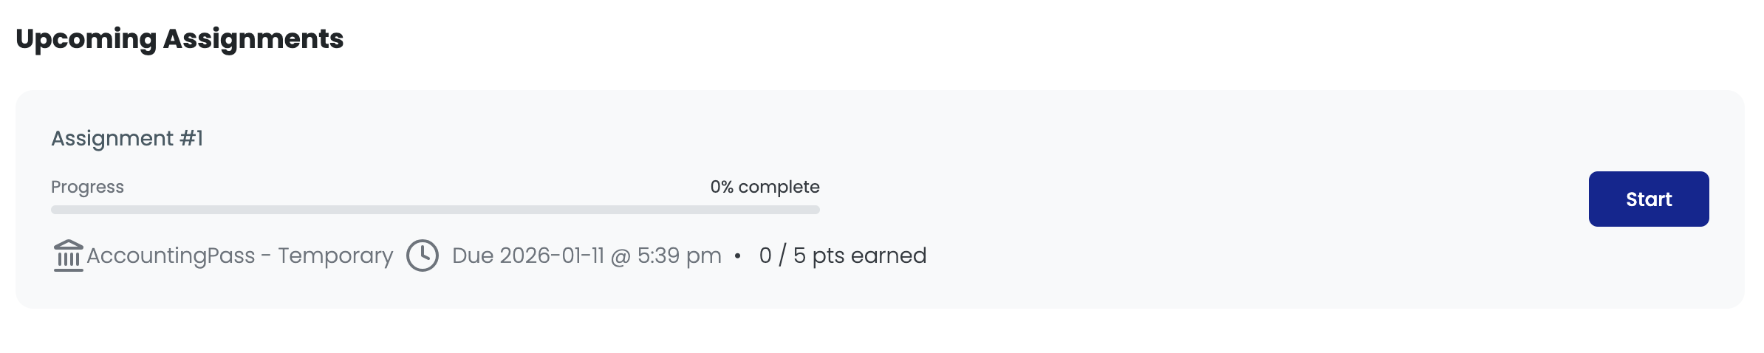
Task: Click the clock icon beside the due date
Action: (423, 256)
